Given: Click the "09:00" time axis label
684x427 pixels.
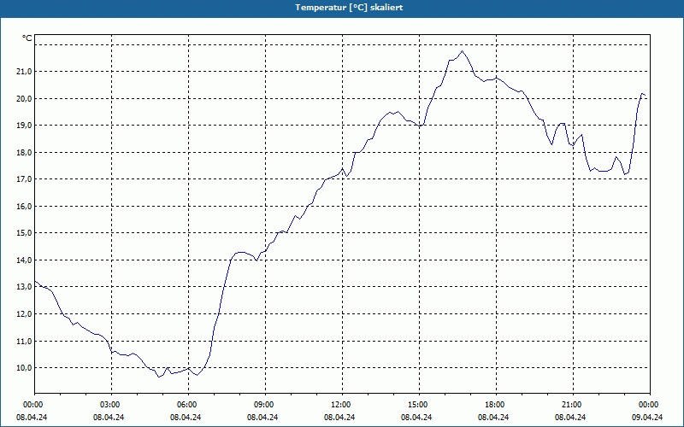Looking at the screenshot, I should point(263,405).
